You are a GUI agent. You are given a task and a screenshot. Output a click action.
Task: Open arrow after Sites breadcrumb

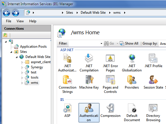(77, 13)
